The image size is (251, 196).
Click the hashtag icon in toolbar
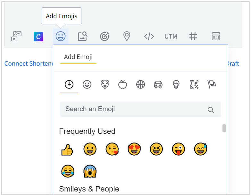193,36
